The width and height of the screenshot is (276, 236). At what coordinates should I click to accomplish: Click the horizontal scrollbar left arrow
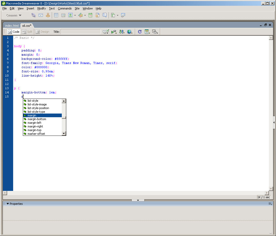point(5,193)
